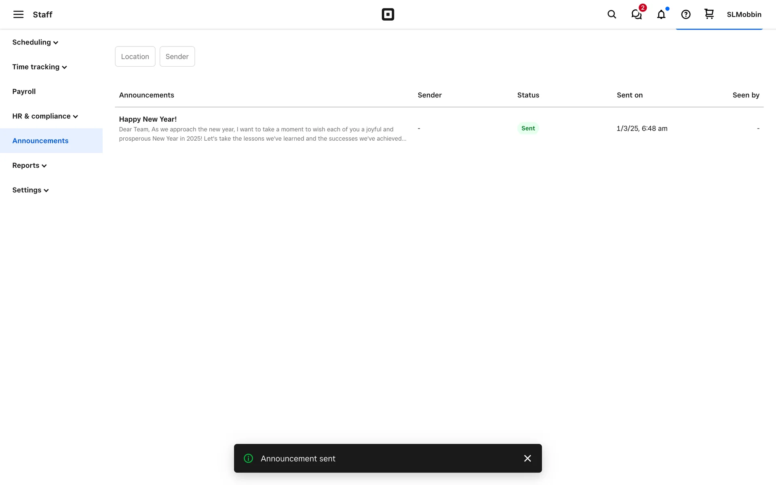Click the green info icon in toast
This screenshot has height=485, width=776.
pos(249,458)
